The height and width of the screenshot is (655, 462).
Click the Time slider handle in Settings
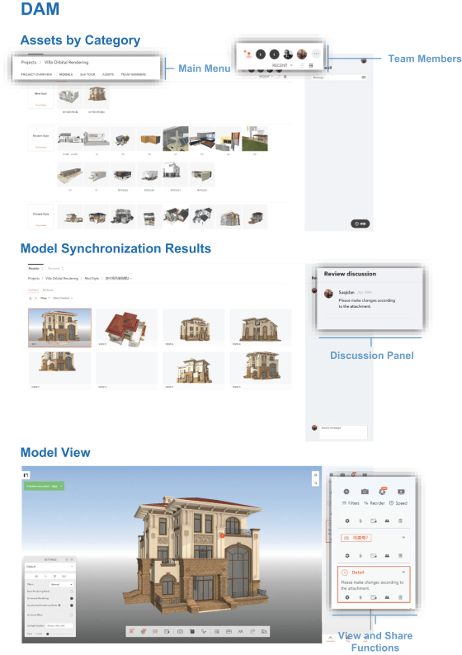pyautogui.click(x=48, y=634)
